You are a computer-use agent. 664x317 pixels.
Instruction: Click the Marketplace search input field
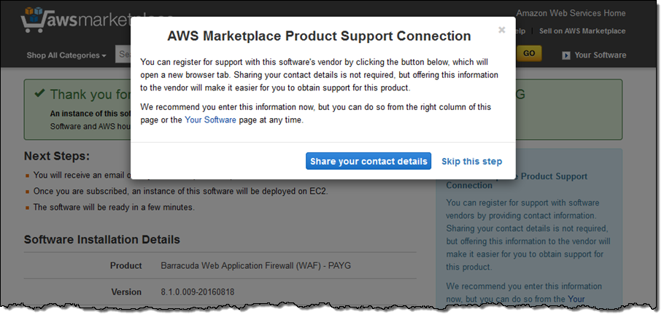point(123,55)
